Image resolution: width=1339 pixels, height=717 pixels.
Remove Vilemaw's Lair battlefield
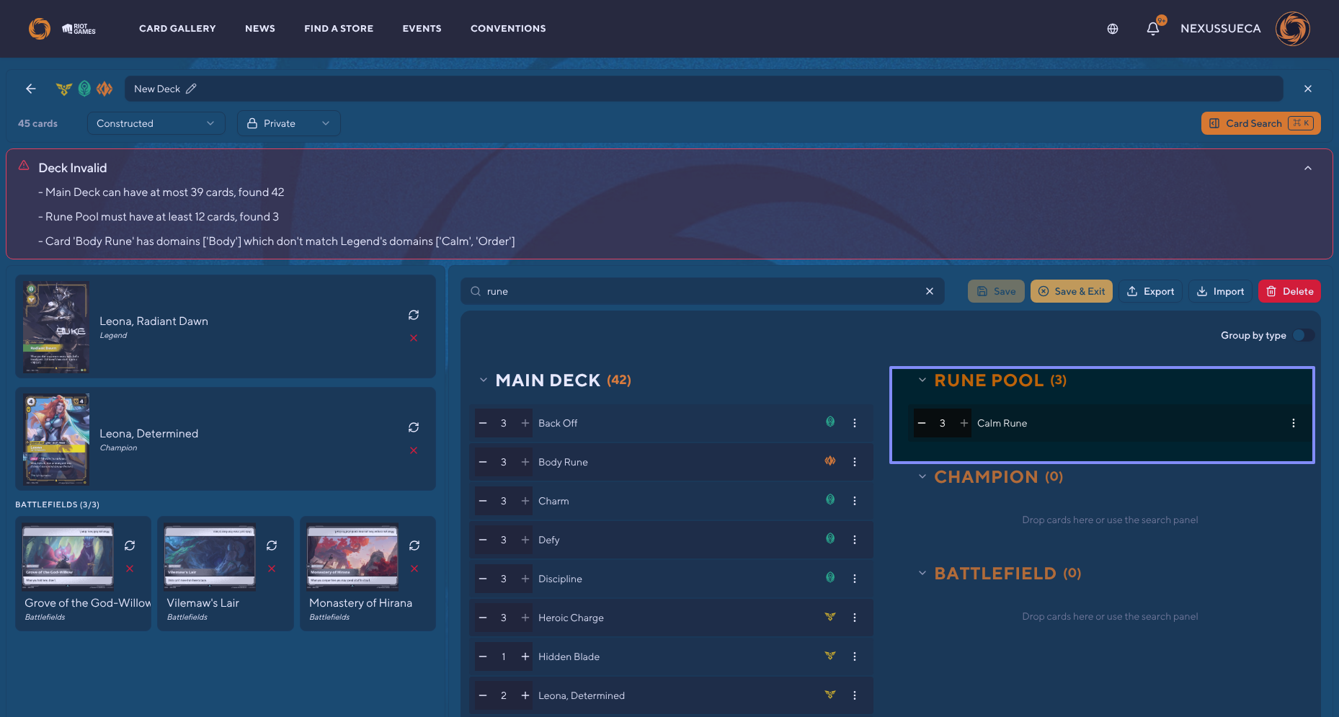pyautogui.click(x=272, y=569)
